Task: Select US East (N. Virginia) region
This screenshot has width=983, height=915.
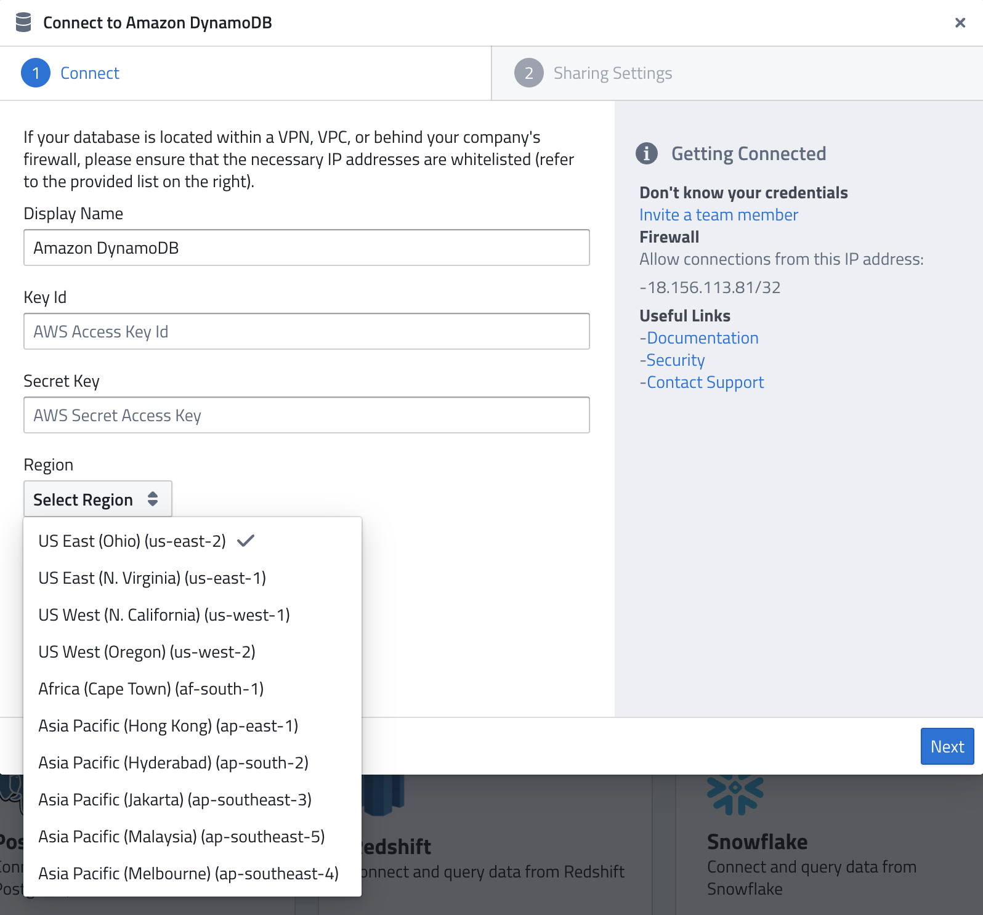Action: [x=152, y=578]
